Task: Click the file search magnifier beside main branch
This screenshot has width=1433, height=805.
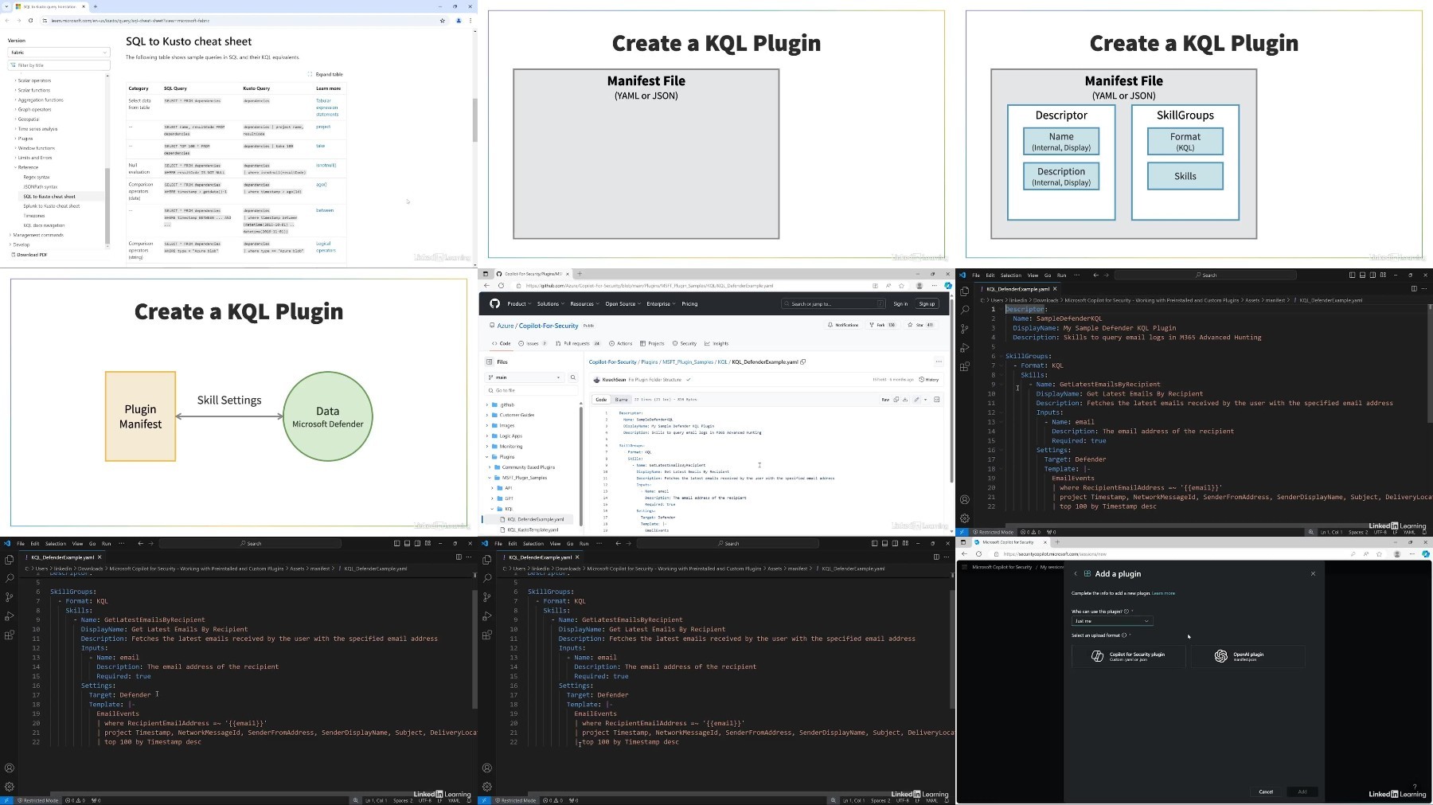Action: (572, 377)
